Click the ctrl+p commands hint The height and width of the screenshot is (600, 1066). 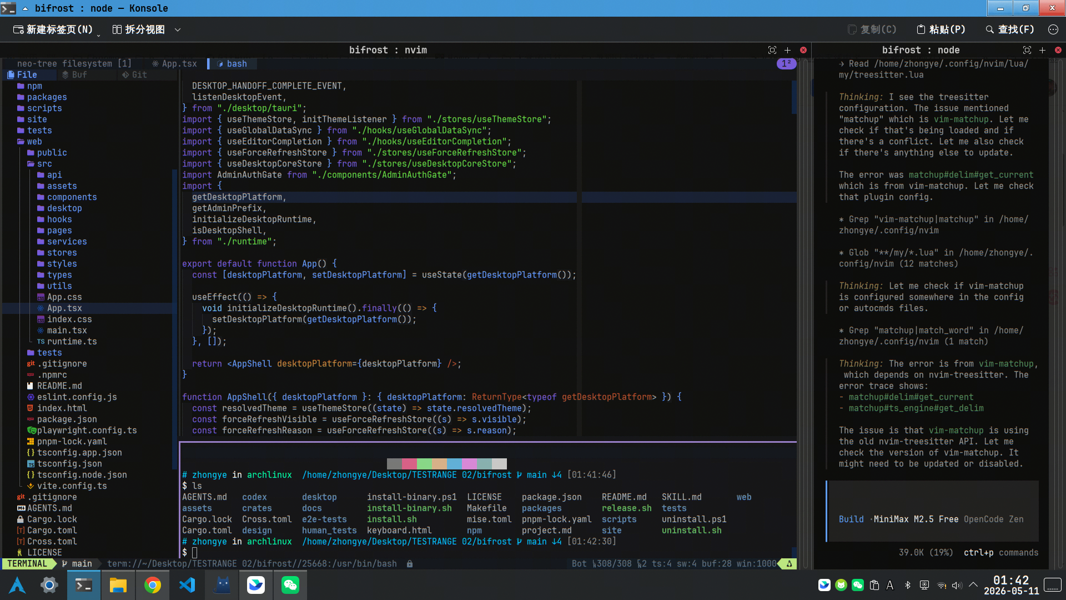pos(1001,553)
